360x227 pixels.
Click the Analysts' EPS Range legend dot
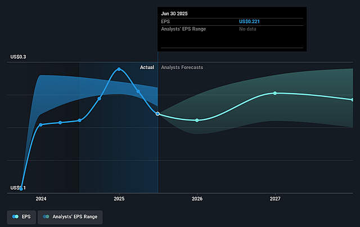pyautogui.click(x=46, y=216)
